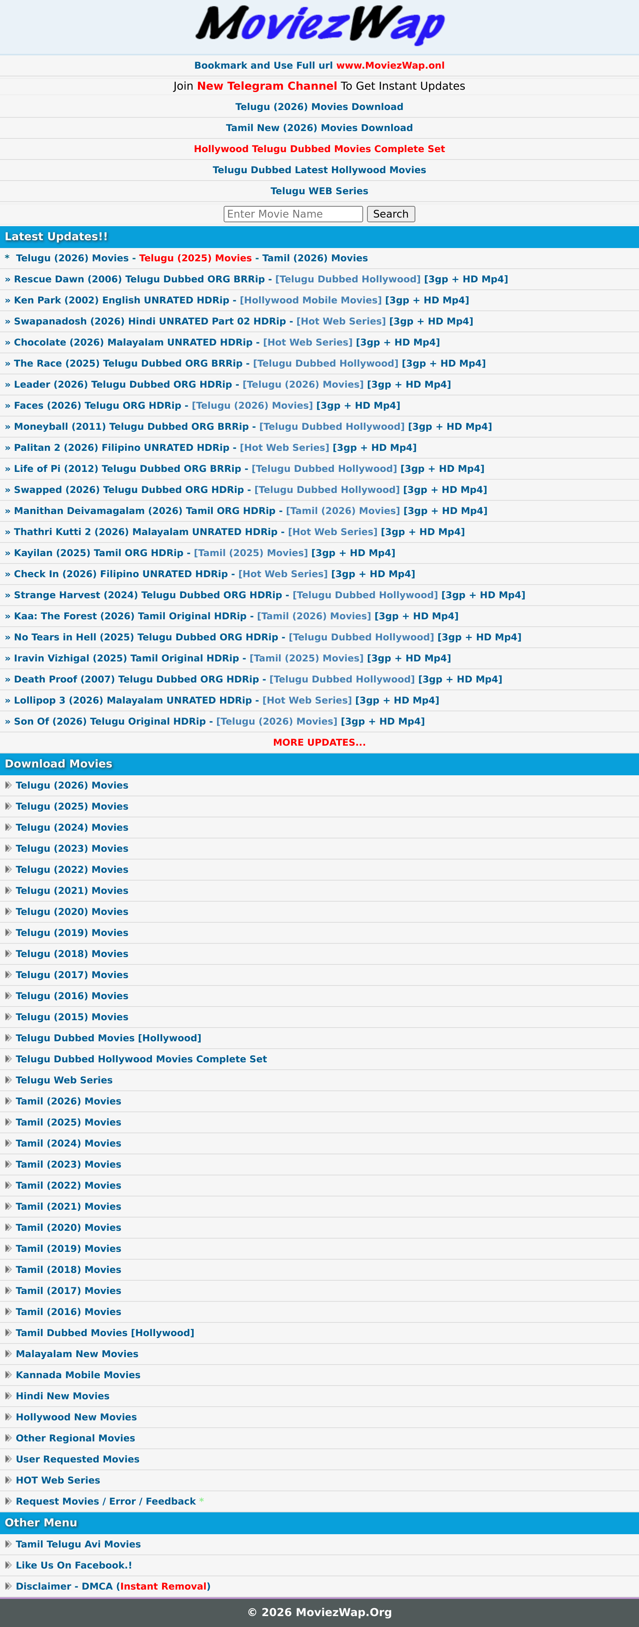This screenshot has height=1627, width=639.
Task: Open Telugu (2025) Movies in Download Movies list
Action: (72, 806)
